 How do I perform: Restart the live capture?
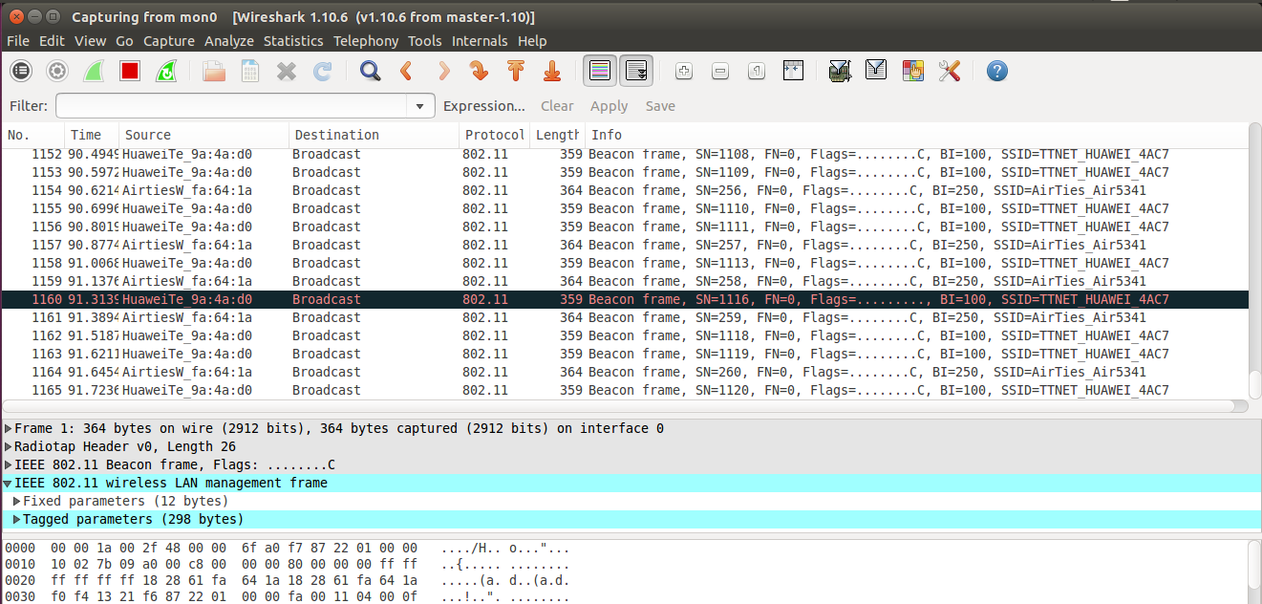coord(166,71)
